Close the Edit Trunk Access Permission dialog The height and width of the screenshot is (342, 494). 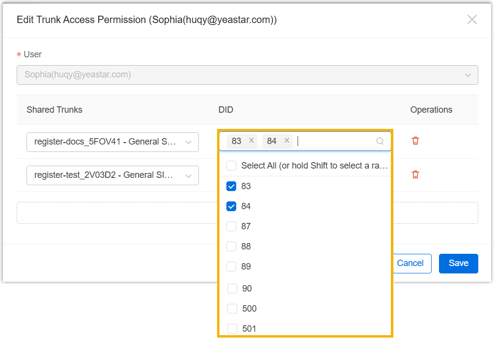[472, 20]
